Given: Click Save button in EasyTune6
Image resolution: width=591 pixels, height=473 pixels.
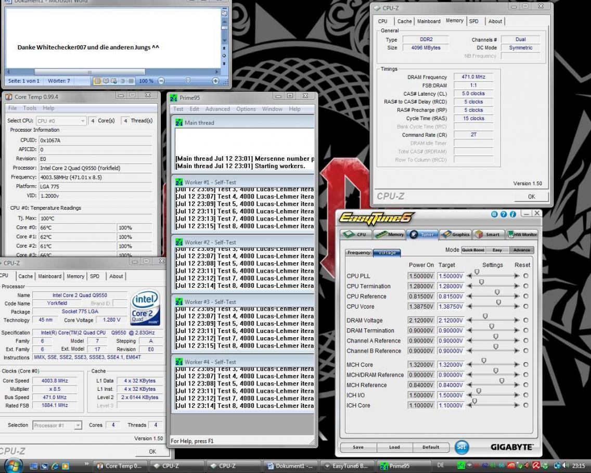Looking at the screenshot, I should (x=358, y=447).
